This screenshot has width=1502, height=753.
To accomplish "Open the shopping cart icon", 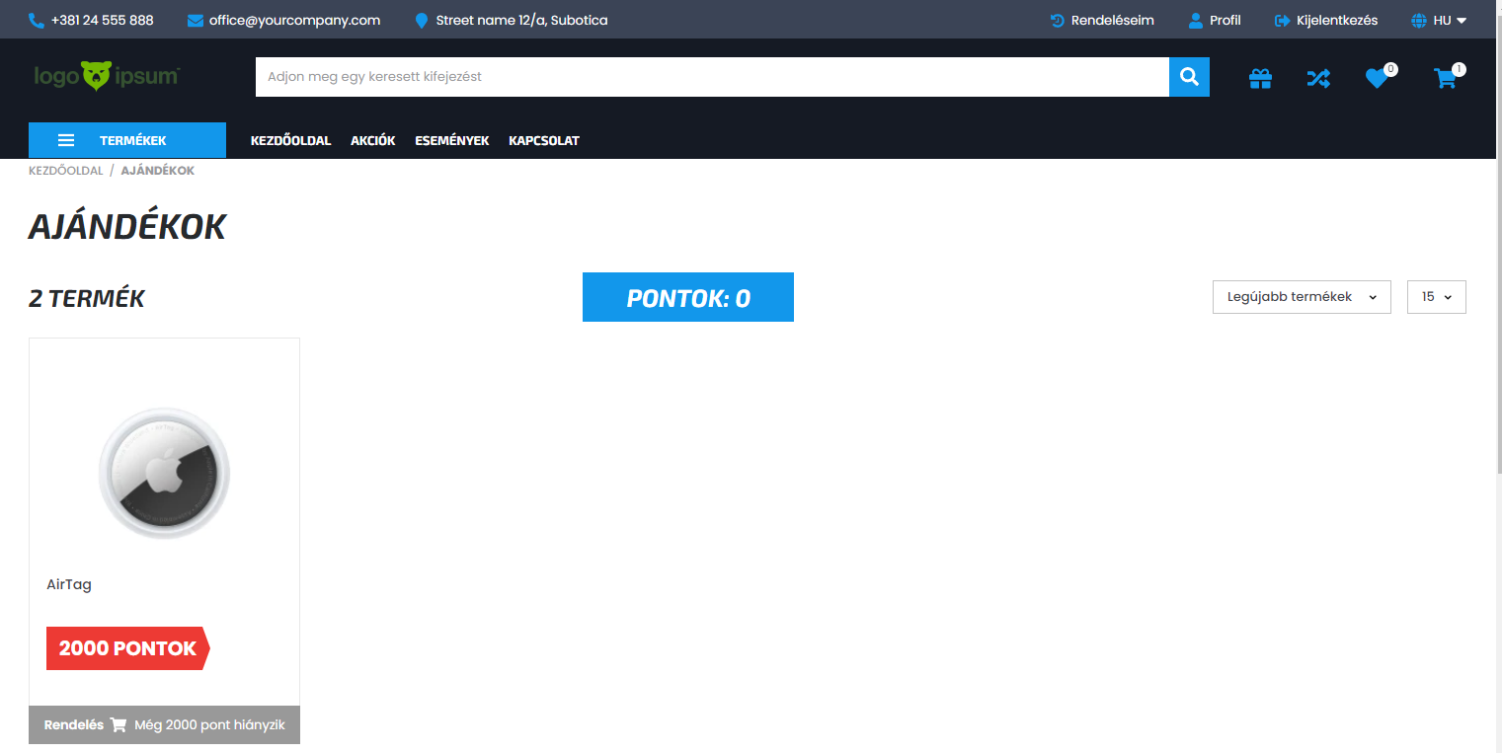I will coord(1446,78).
